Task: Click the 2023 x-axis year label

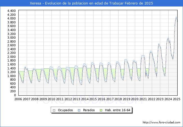Action: pyautogui.click(x=160, y=99)
